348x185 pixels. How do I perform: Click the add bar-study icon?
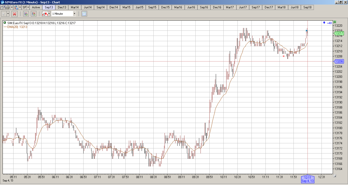(x=34, y=14)
